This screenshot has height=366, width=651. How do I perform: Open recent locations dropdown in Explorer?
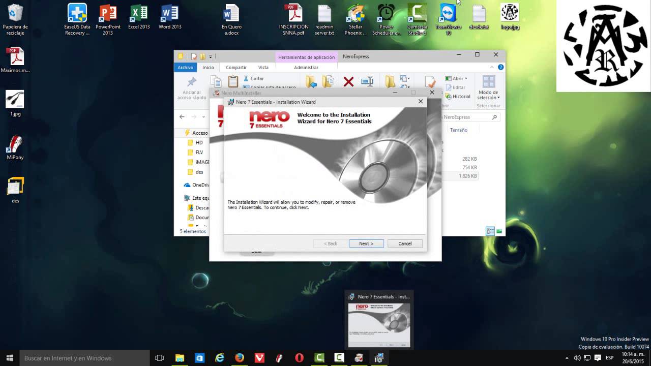click(203, 117)
